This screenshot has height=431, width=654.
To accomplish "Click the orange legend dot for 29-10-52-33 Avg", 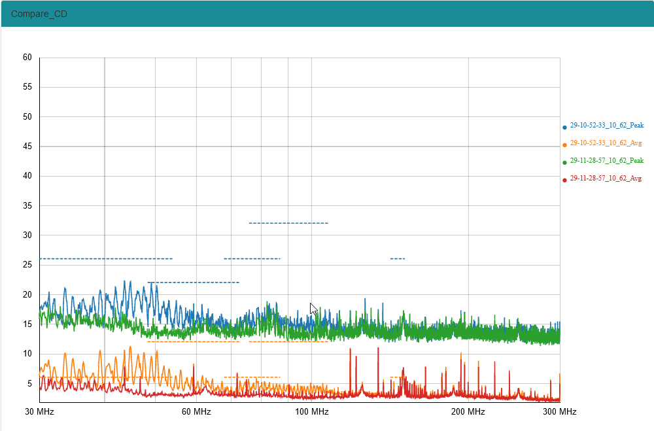I will click(564, 145).
